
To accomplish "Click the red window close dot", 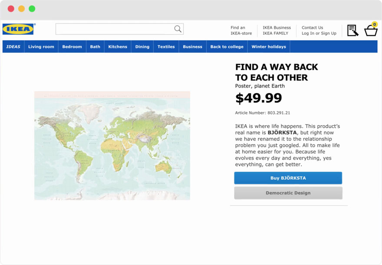I will tap(11, 9).
